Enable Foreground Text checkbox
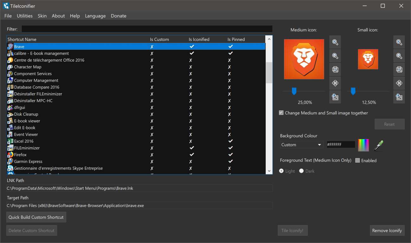The width and height of the screenshot is (411, 243). pos(357,160)
